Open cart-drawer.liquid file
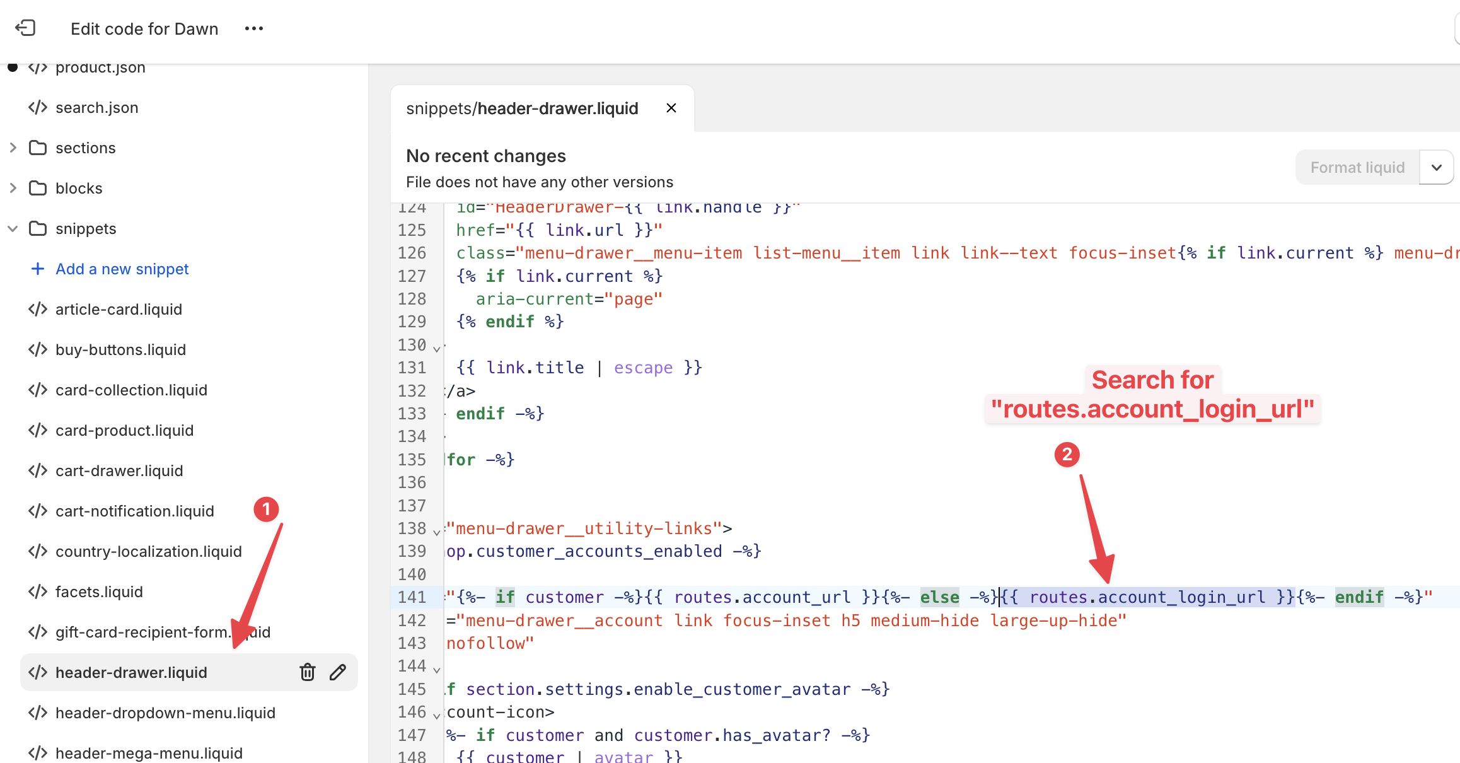The height and width of the screenshot is (763, 1460). 119,470
